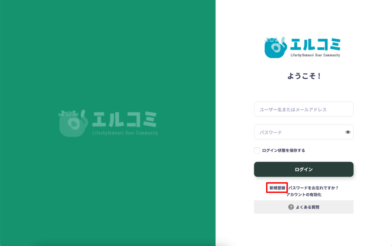Click the blue Liferhythmnavi User Community subtitle
The image size is (392, 246).
315,55
